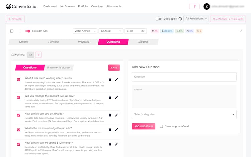The height and width of the screenshot is (157, 251).
Task: Enable the Mass apply switch
Action: 158,19
